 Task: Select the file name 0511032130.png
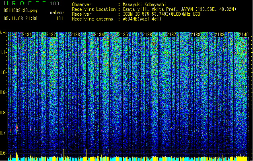click(21, 10)
